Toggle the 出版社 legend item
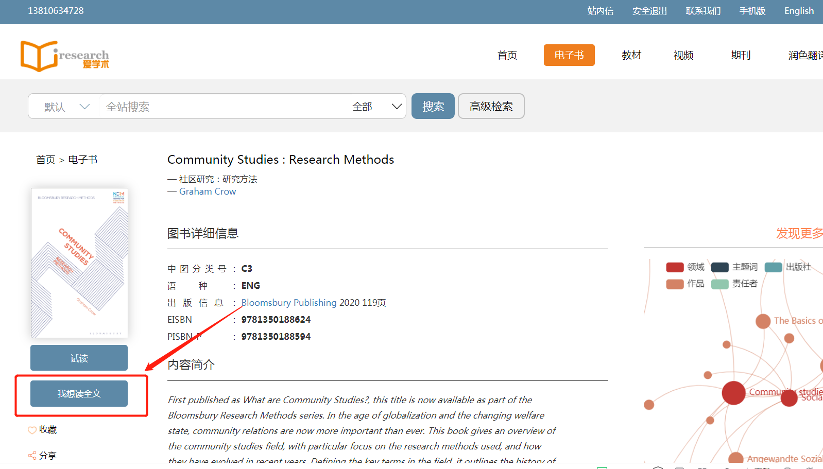 tap(787, 267)
